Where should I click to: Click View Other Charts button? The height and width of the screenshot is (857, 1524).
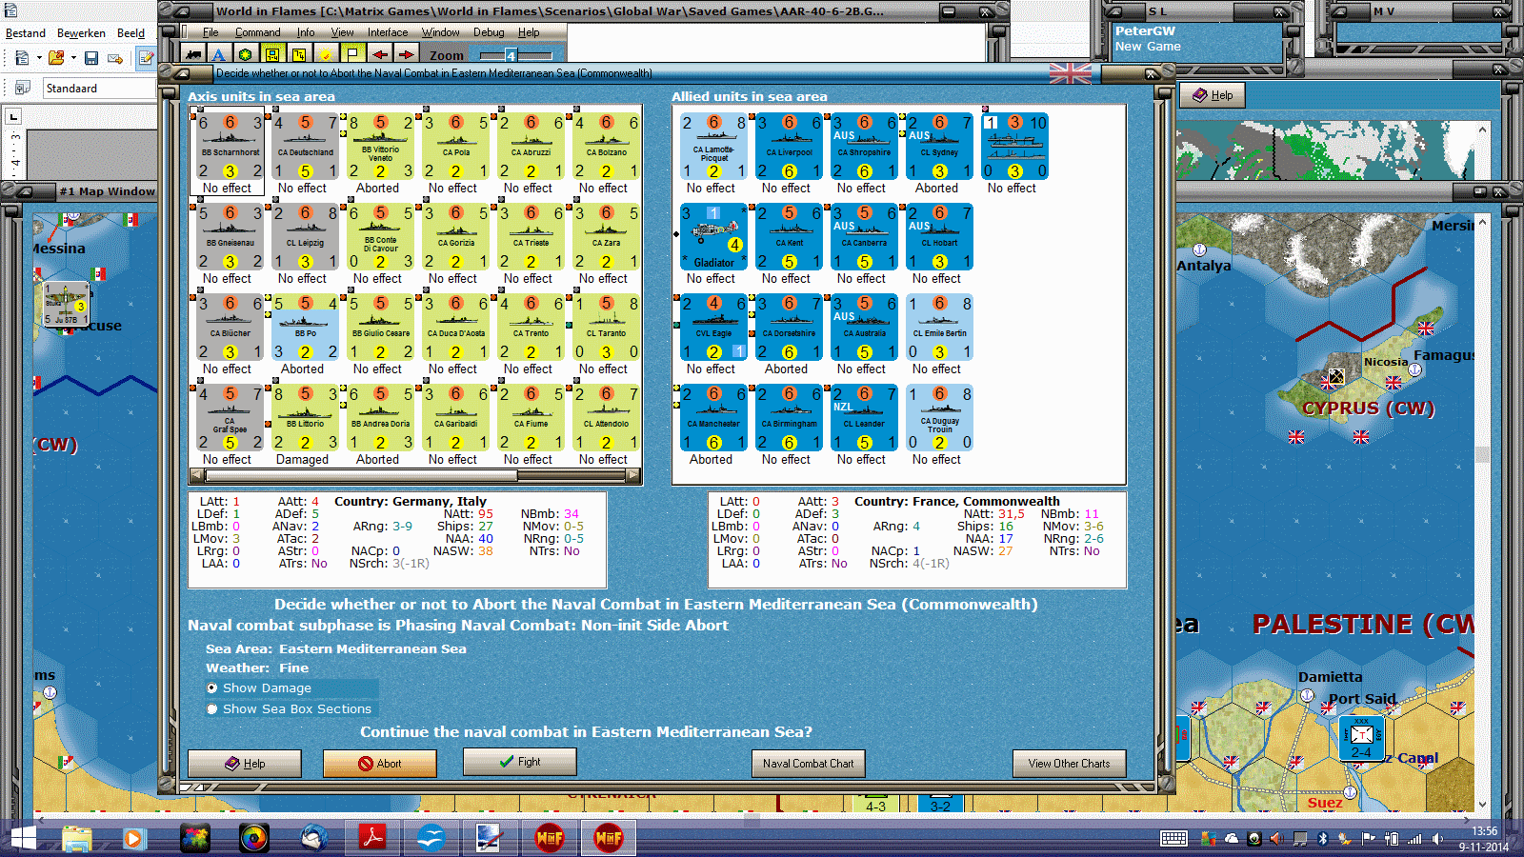point(1069,763)
